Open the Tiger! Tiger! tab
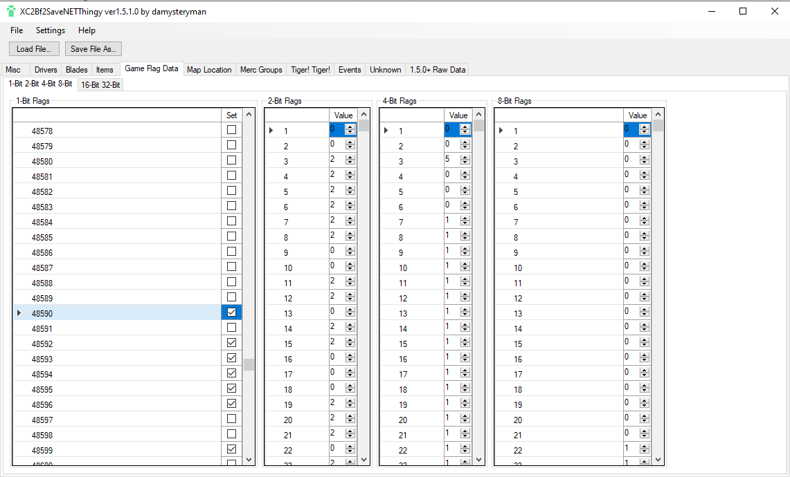 (310, 69)
